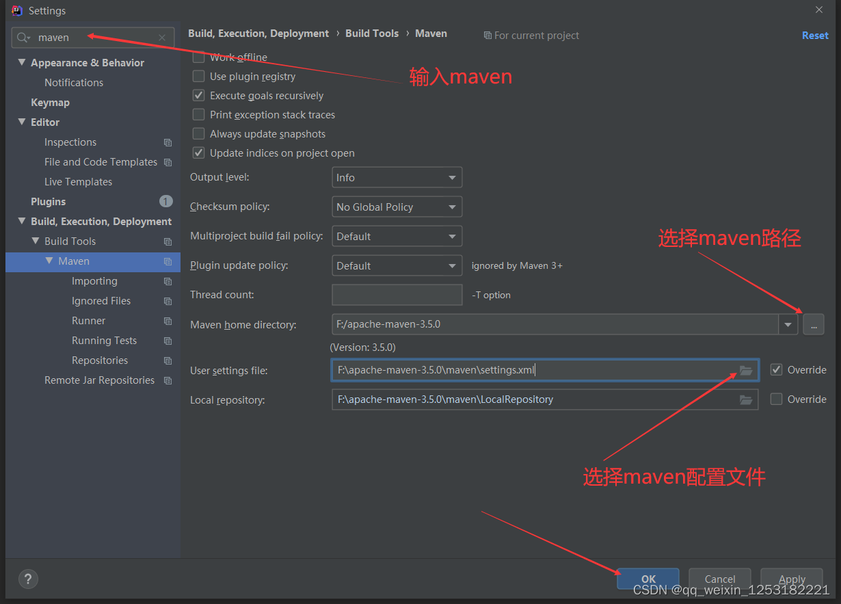841x604 pixels.
Task: Clear the maven search field with the x icon
Action: [x=161, y=38]
